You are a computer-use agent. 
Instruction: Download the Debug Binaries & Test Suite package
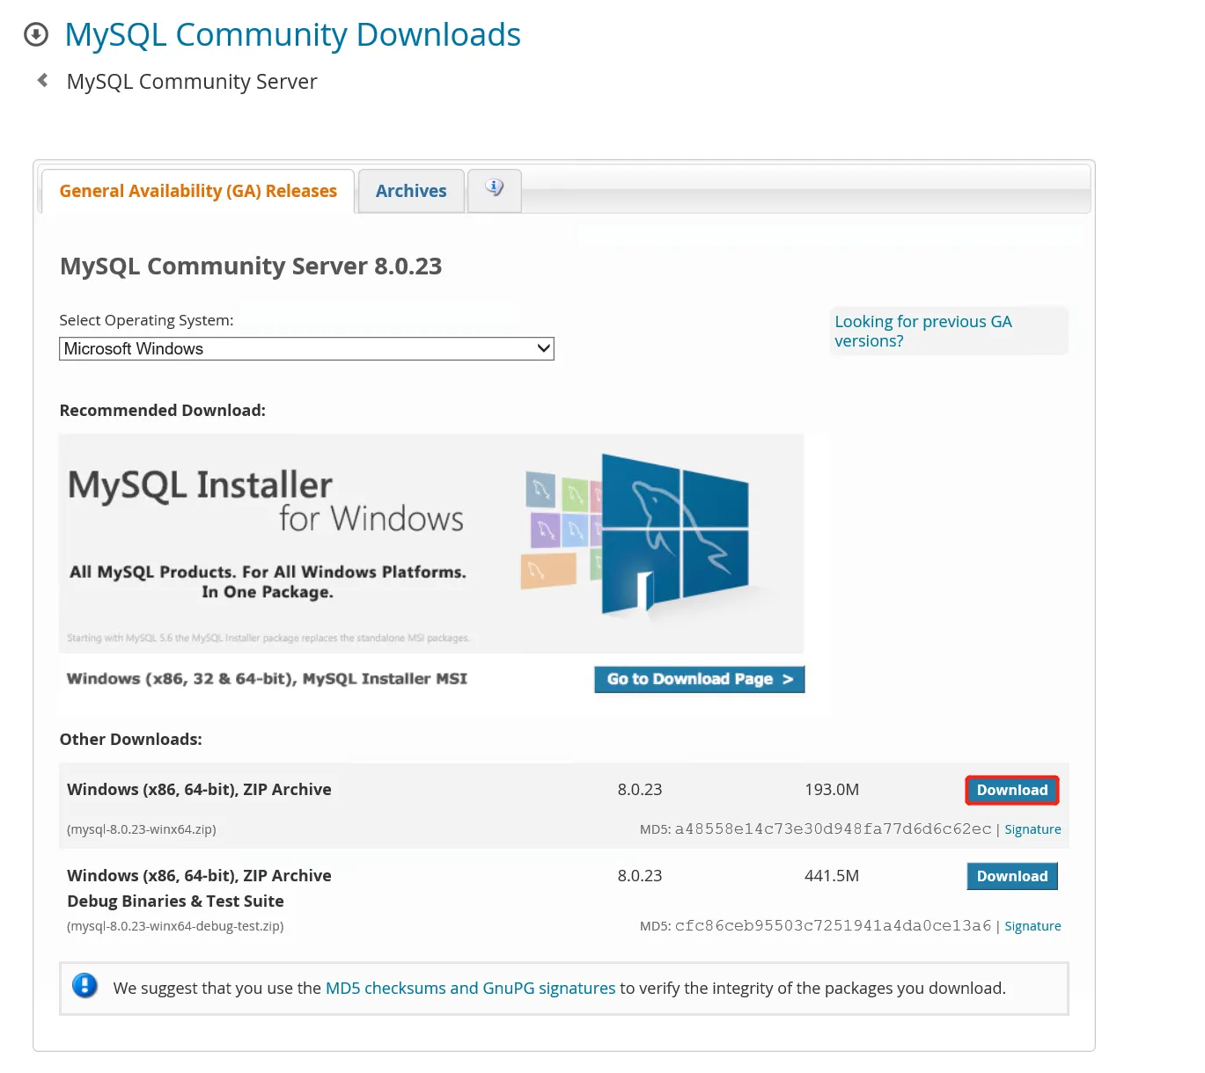point(1011,876)
